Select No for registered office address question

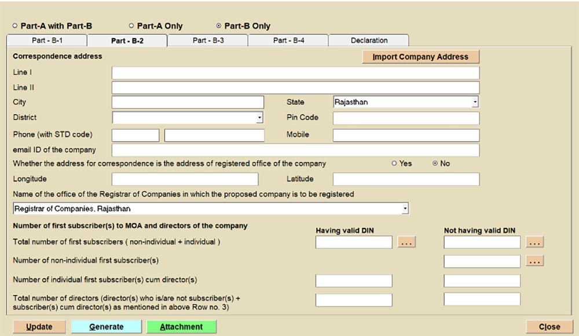pyautogui.click(x=435, y=164)
